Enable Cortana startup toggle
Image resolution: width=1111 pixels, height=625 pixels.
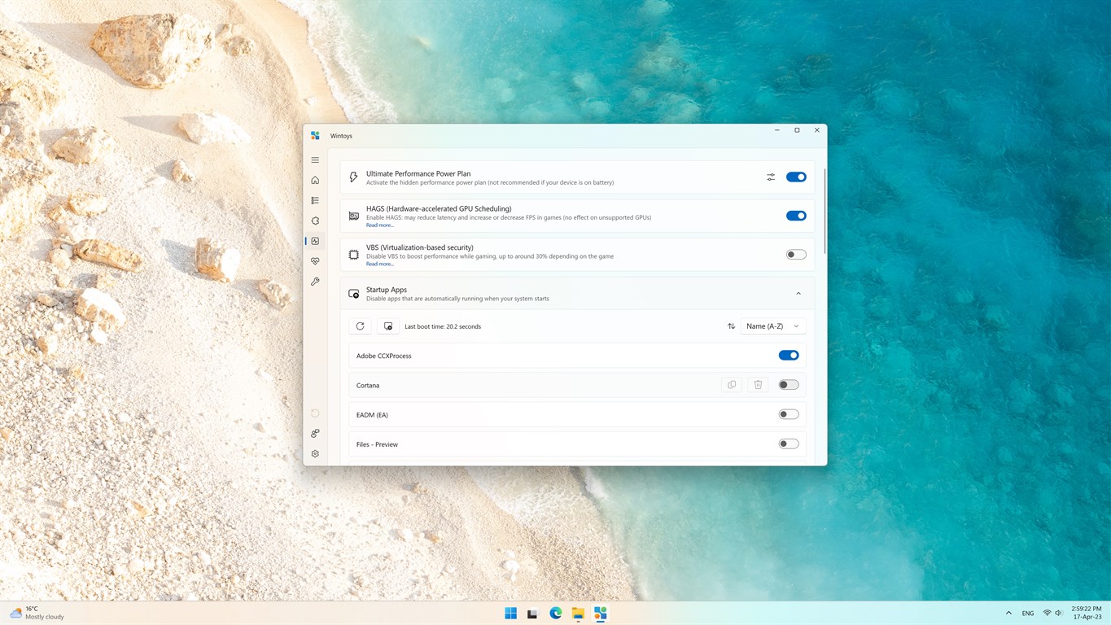pos(789,385)
